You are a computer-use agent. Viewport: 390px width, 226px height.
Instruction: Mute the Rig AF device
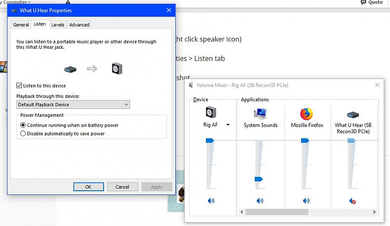pyautogui.click(x=211, y=201)
